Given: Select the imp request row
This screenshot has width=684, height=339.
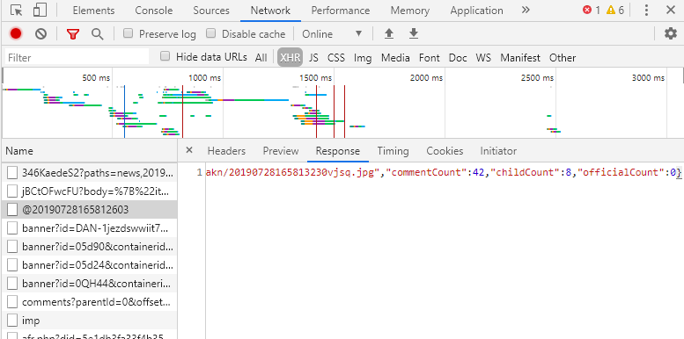Looking at the screenshot, I should [x=89, y=321].
